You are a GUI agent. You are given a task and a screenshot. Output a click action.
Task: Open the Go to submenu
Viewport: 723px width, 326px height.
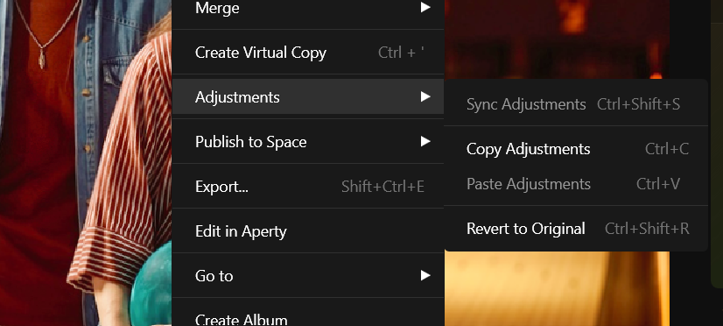click(x=307, y=276)
